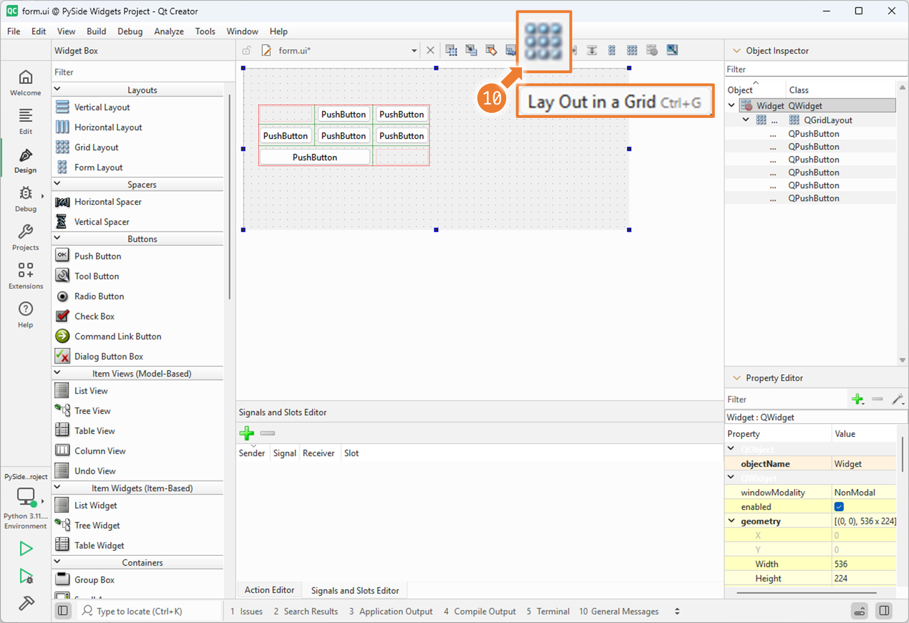
Task: Click the green Run button
Action: 26,549
